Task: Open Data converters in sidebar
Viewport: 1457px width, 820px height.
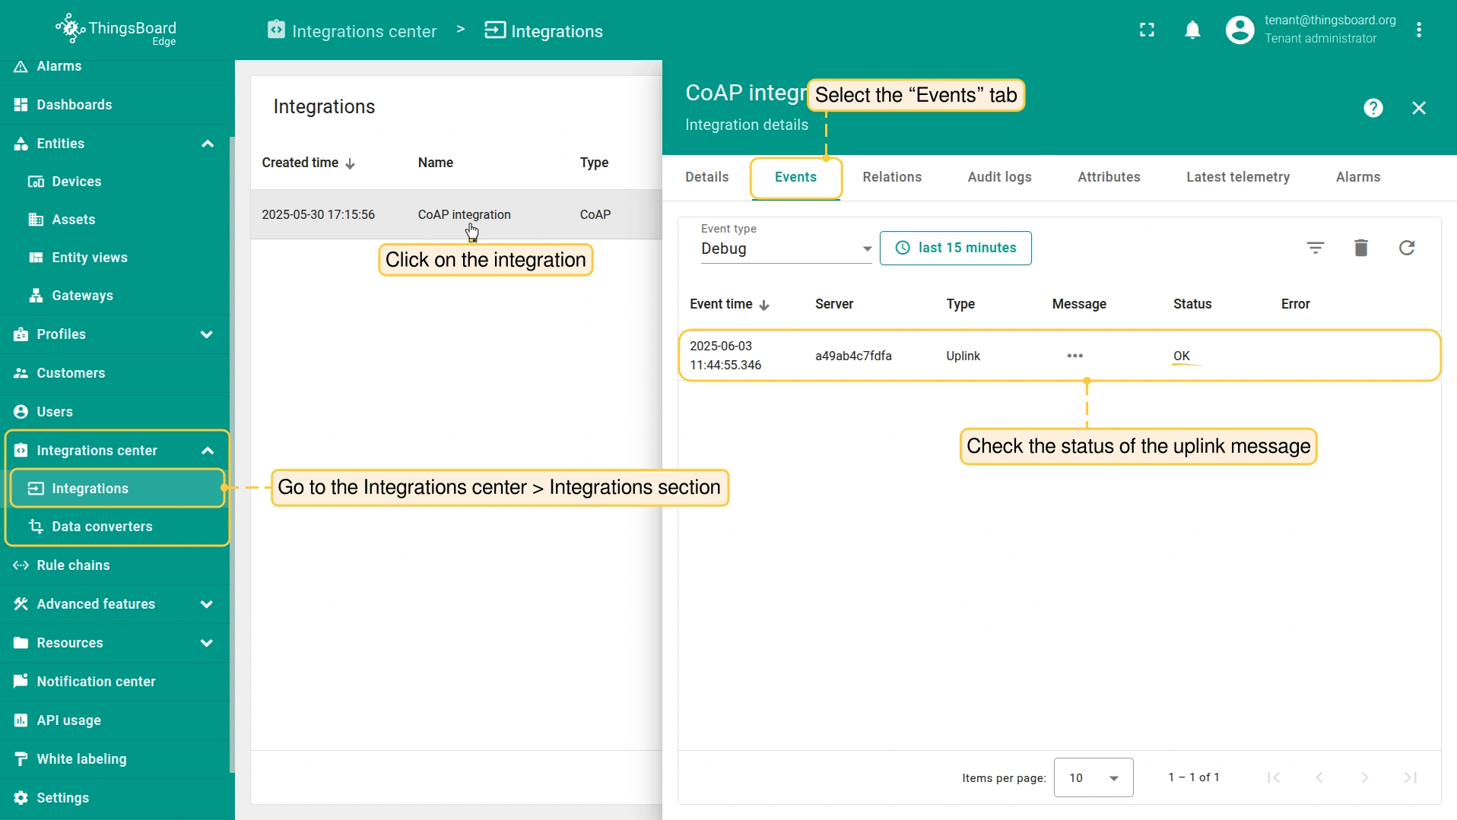Action: point(102,527)
